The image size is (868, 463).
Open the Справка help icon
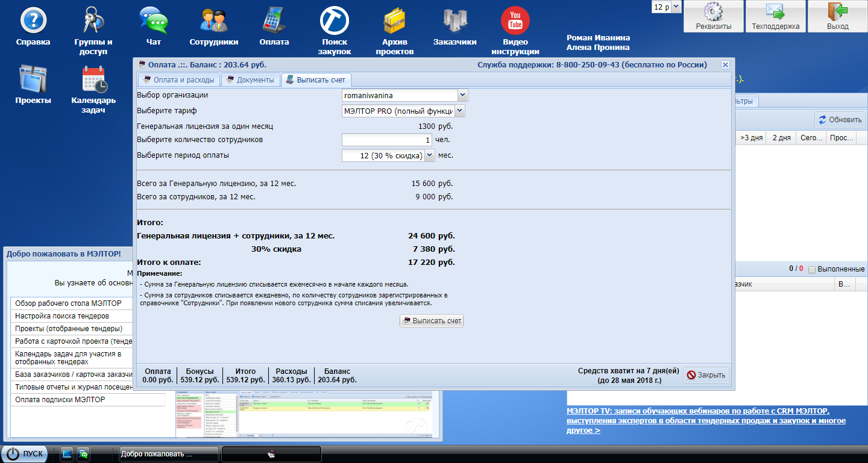click(33, 20)
